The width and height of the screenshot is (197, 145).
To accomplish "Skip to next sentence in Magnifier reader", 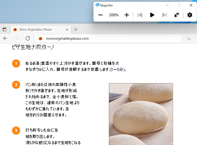I will pos(164,15).
